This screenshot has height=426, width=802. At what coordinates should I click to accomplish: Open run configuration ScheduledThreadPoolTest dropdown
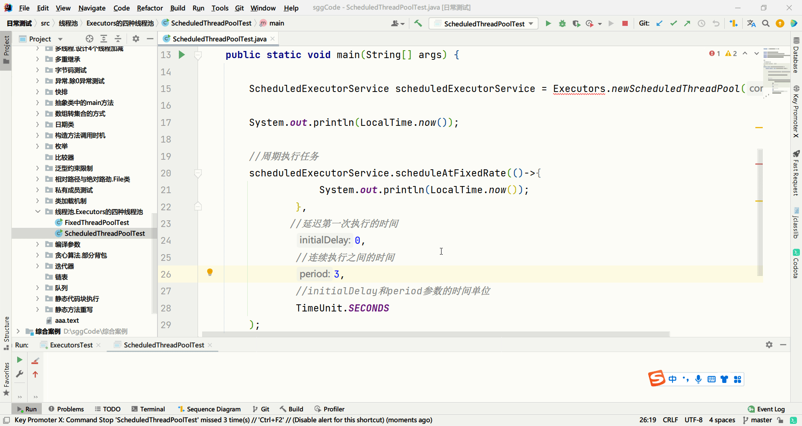click(483, 24)
